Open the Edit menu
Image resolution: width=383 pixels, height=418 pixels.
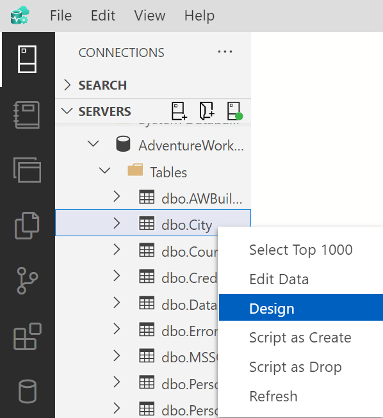(x=103, y=15)
